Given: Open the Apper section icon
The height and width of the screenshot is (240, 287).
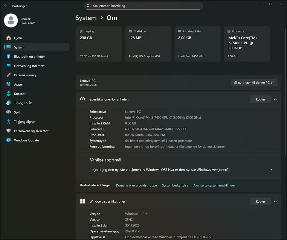Looking at the screenshot, I should tap(9, 84).
